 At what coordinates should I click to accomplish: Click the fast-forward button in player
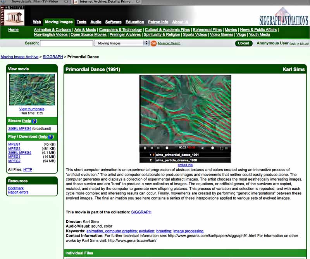[x=158, y=148]
